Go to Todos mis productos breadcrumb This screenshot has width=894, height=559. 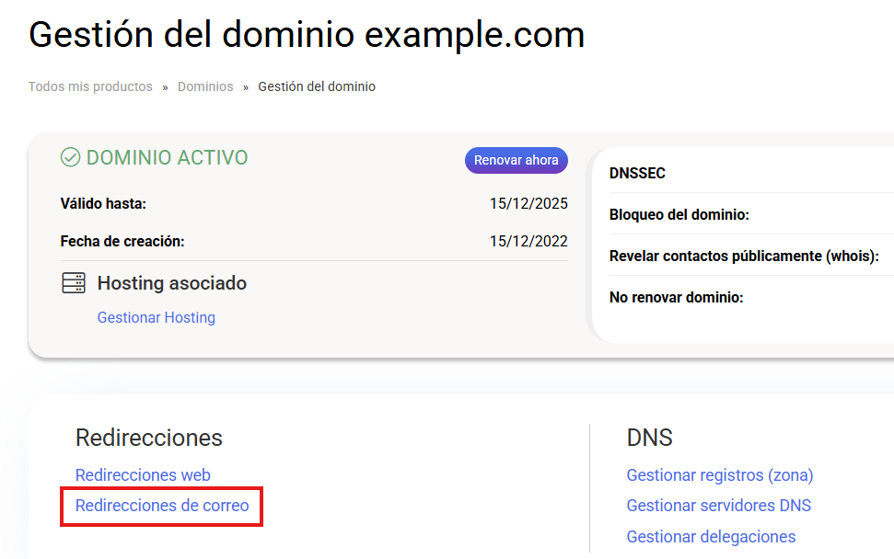point(90,86)
